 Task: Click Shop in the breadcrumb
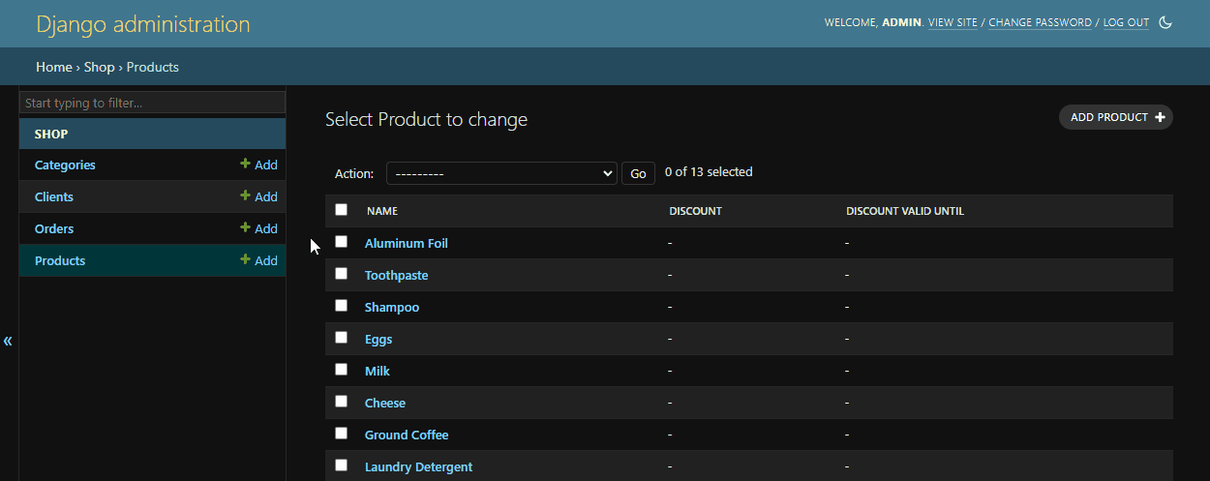(x=99, y=67)
